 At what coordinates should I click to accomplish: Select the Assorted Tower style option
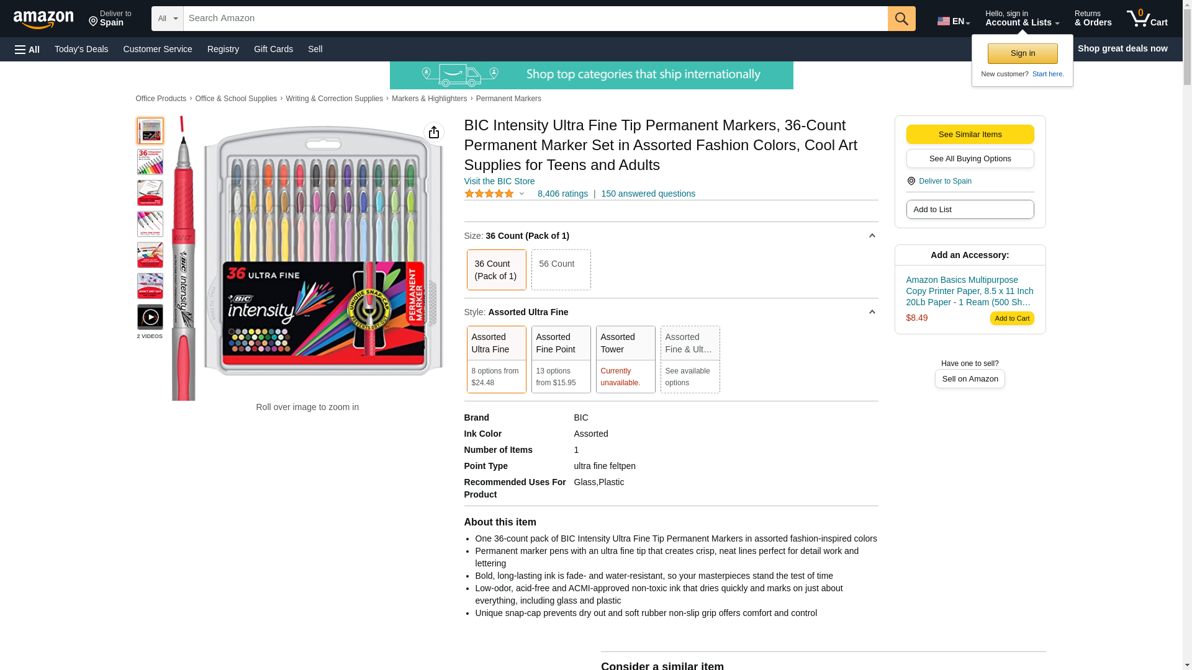pyautogui.click(x=625, y=359)
